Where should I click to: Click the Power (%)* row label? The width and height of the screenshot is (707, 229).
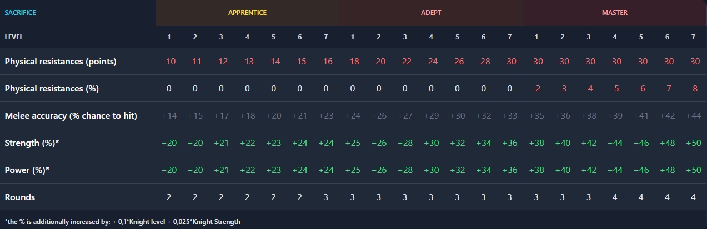pos(27,170)
